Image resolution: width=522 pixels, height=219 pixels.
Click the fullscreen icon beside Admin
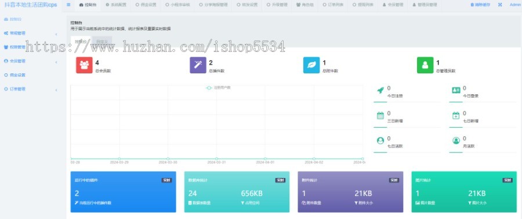pos(500,5)
